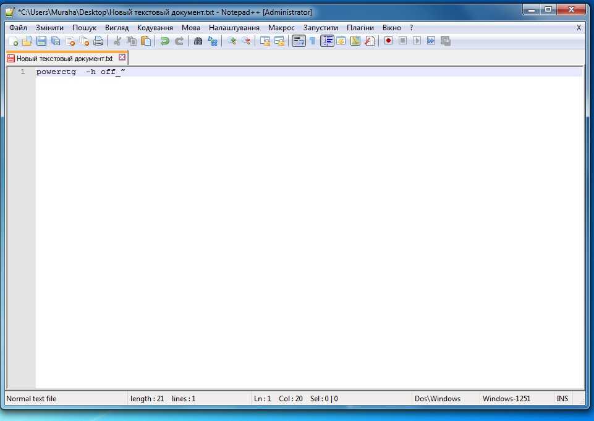
Task: Close the document tab with its X
Action: click(122, 58)
